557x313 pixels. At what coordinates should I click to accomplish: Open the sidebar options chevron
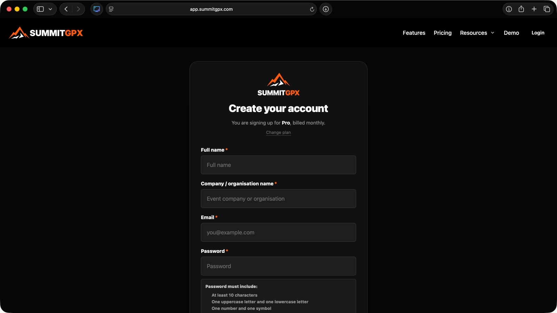pyautogui.click(x=50, y=9)
